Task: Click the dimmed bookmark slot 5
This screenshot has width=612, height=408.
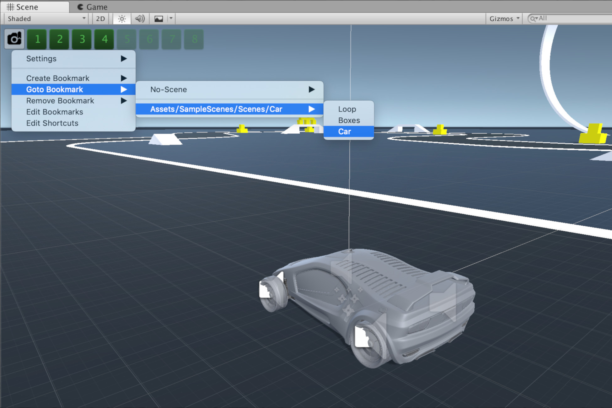Action: [127, 39]
